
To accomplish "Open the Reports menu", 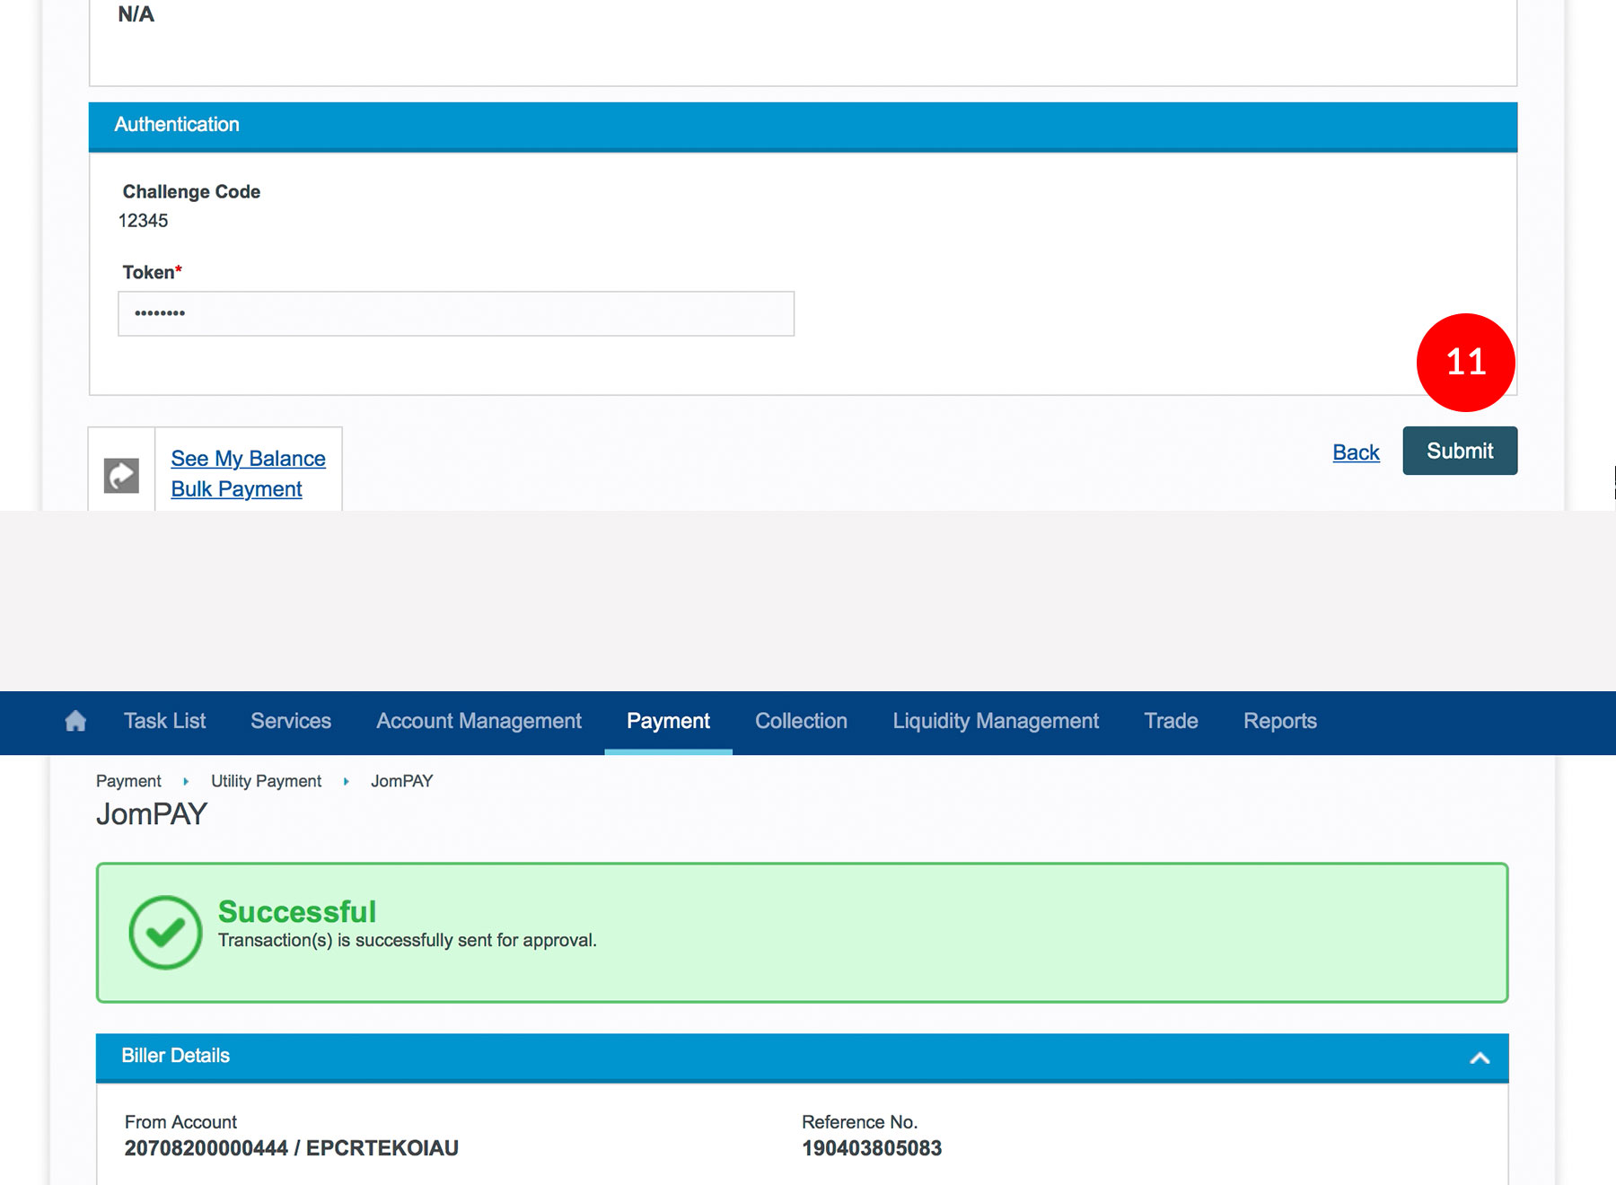I will pyautogui.click(x=1279, y=721).
